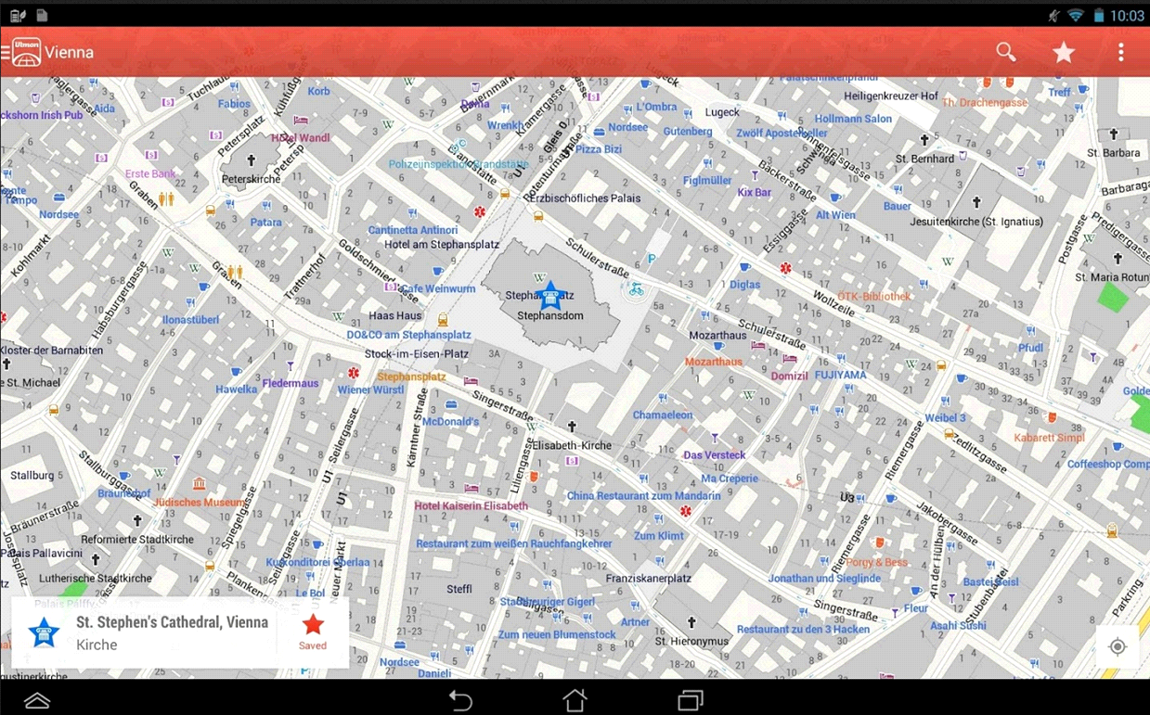Open the Ulmon navigation drawer logo
Screen dimensions: 1150x715
[26, 52]
